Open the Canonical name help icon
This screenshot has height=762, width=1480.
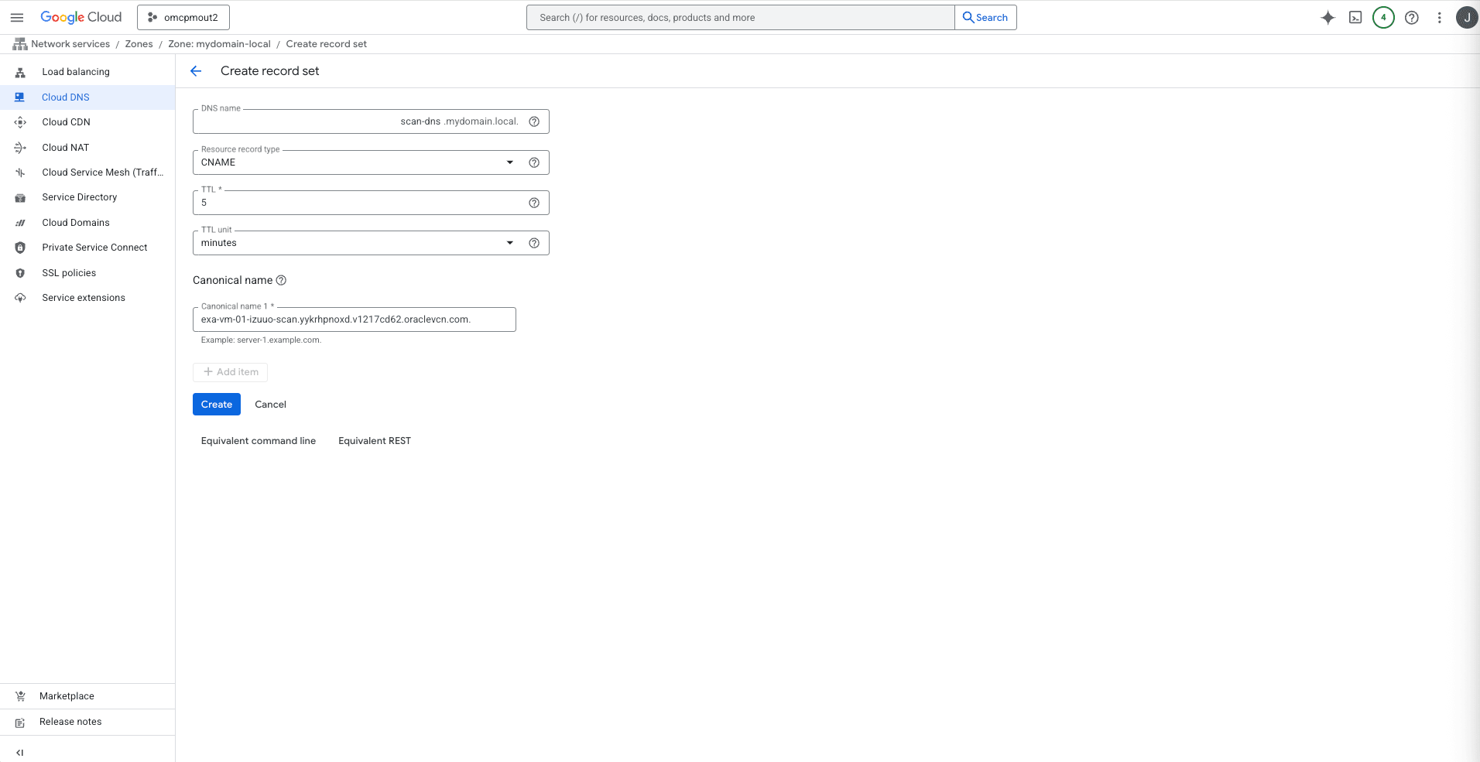click(281, 280)
